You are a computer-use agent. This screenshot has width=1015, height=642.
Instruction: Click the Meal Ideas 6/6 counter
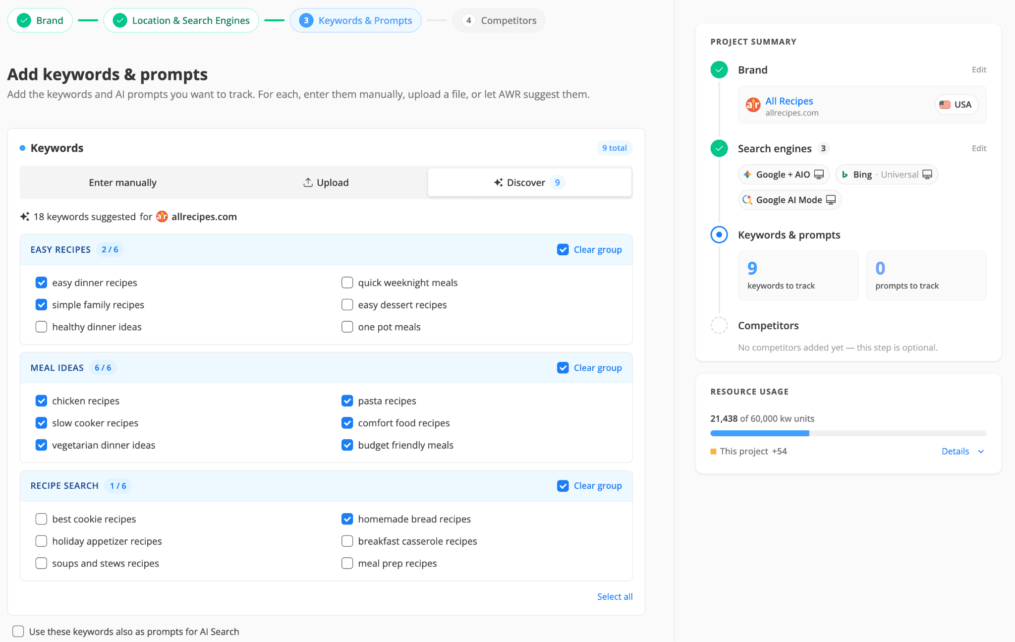click(x=103, y=368)
